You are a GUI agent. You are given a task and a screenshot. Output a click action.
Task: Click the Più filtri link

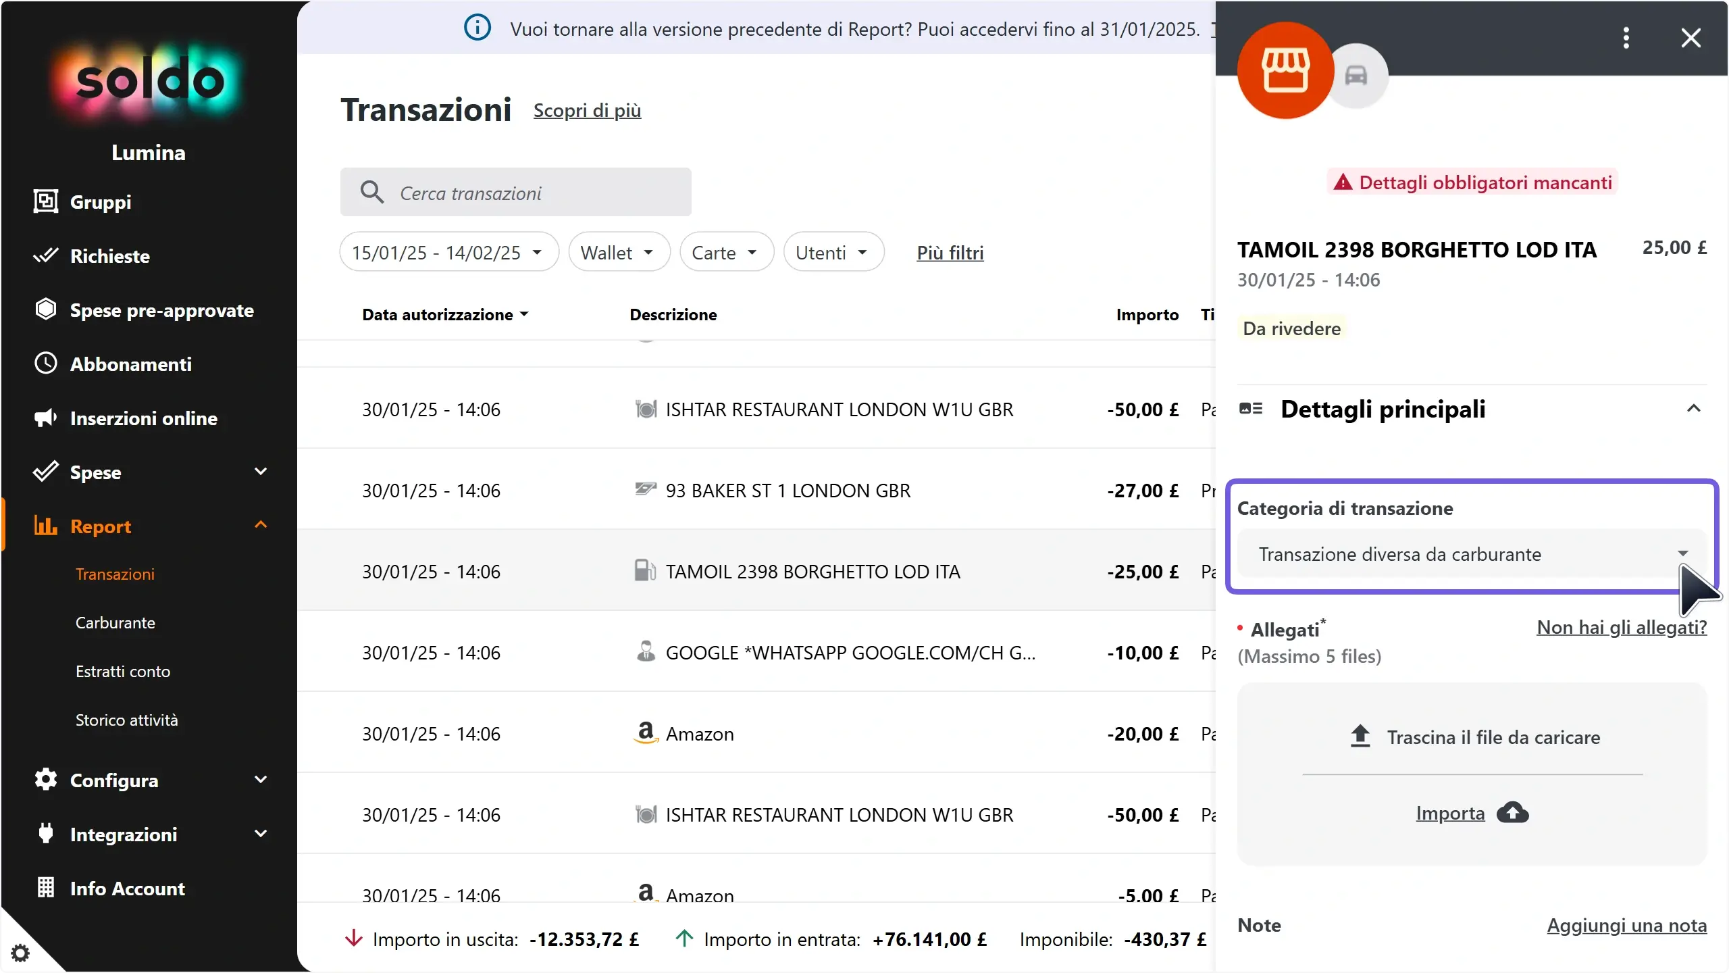(x=950, y=253)
